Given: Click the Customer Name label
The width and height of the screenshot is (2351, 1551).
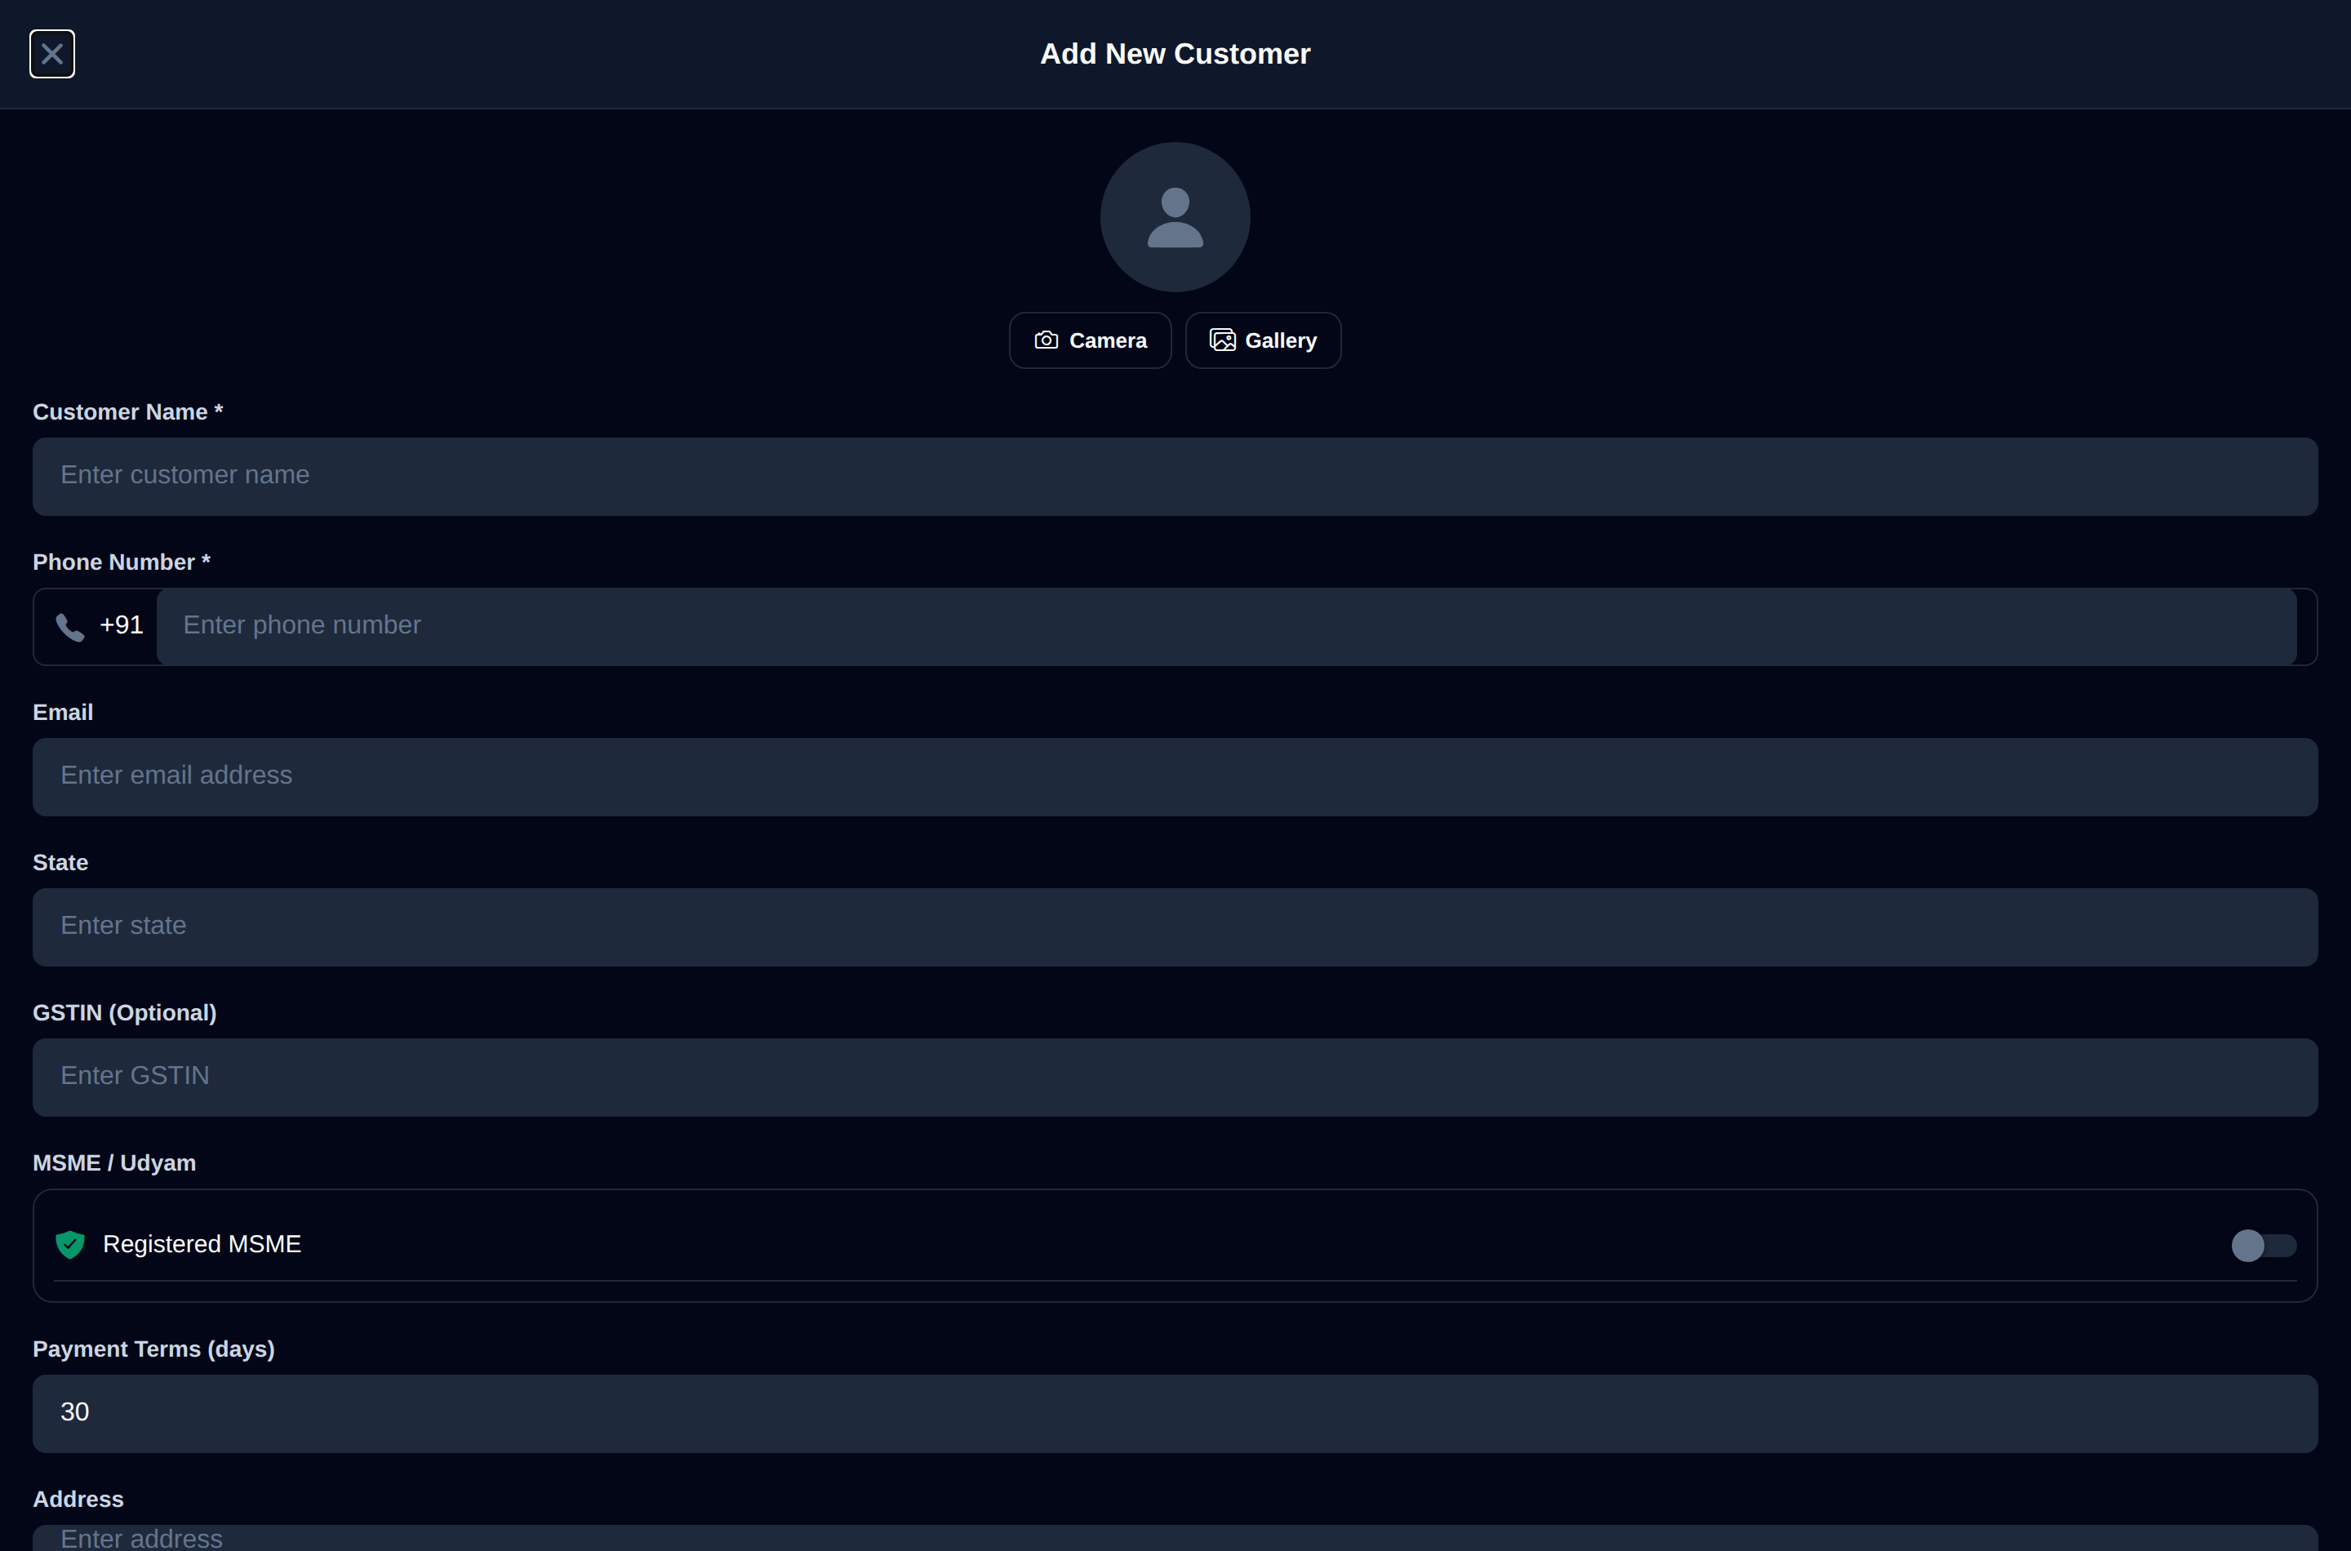Looking at the screenshot, I should click(x=127, y=412).
